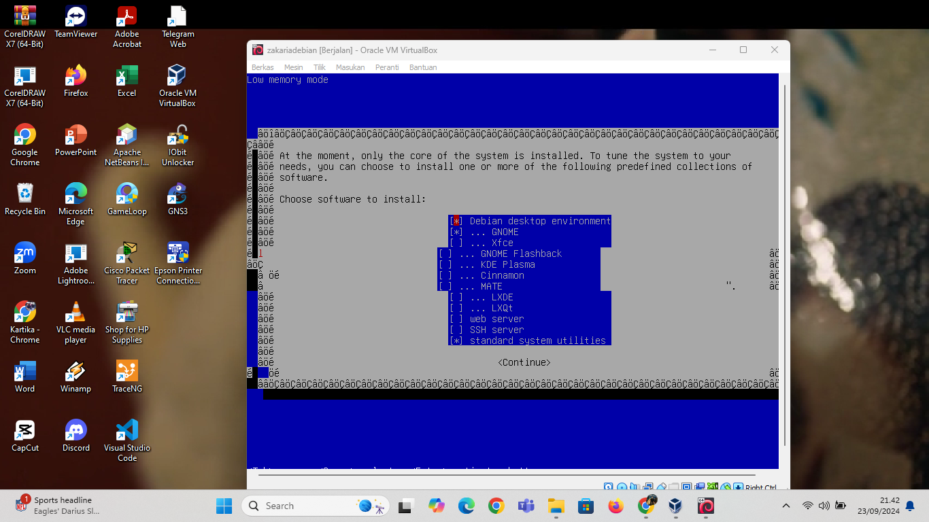Open the Masukan menu
Screen dimensions: 929x522
350,67
